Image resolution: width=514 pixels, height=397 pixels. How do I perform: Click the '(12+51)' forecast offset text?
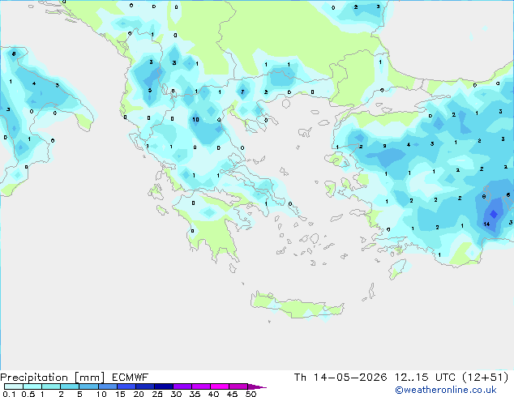pyautogui.click(x=485, y=378)
